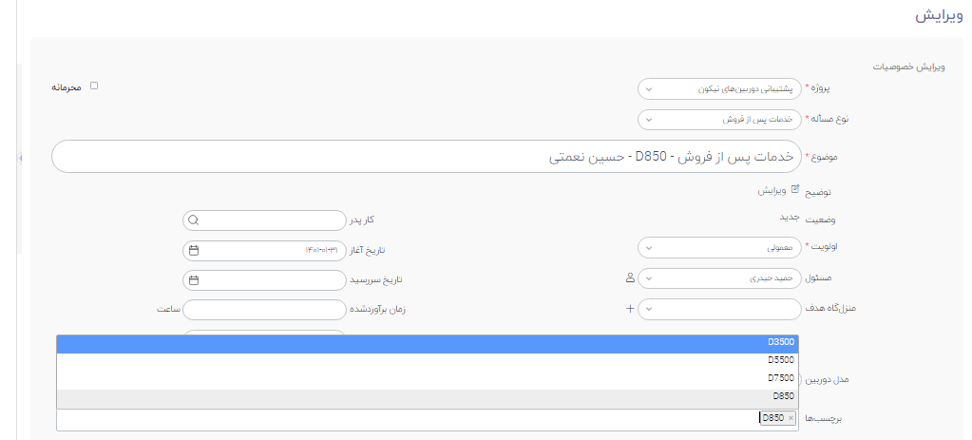Open calendar picker for due date

coord(194,280)
